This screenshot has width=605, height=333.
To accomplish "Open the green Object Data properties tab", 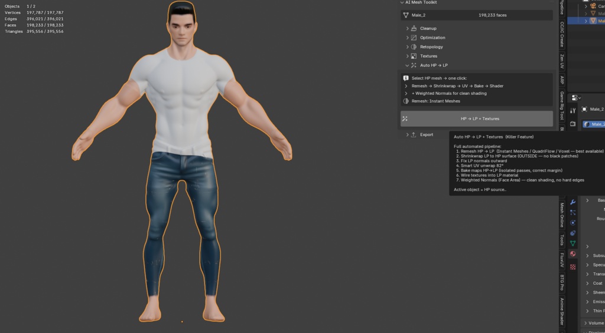I will click(x=573, y=243).
